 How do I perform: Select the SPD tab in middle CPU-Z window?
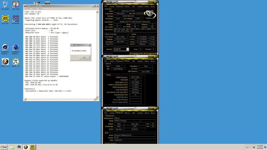click(x=134, y=61)
